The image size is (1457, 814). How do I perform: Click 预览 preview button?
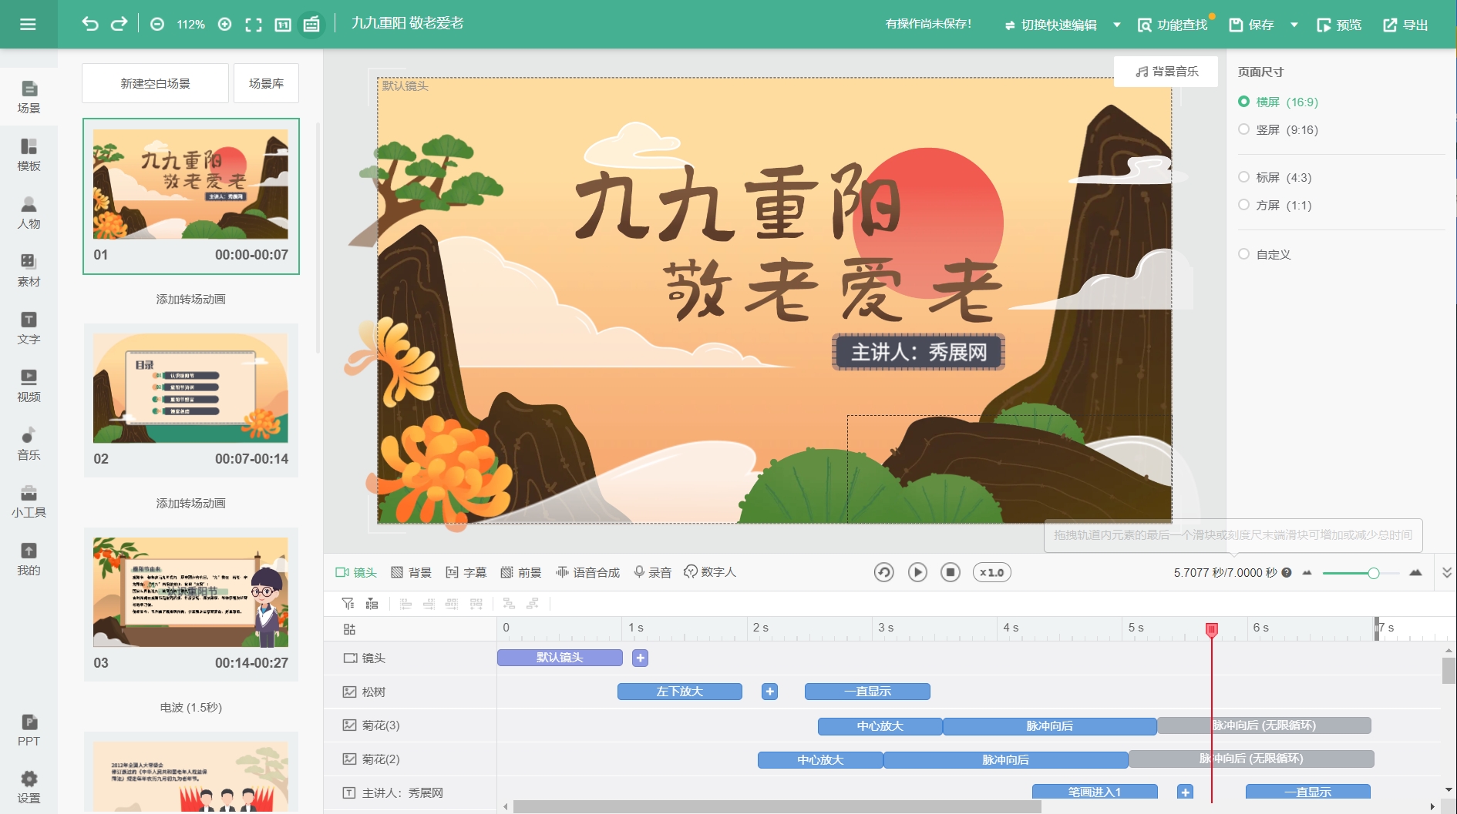pyautogui.click(x=1339, y=25)
